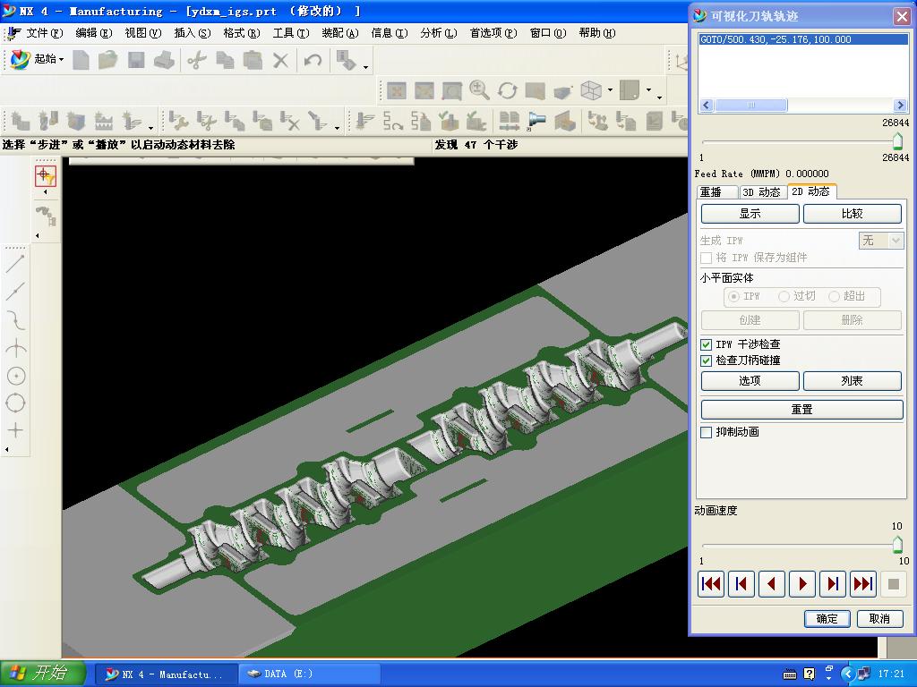Viewport: 917px width, 687px height.
Task: Click the Windows 开始 start button
Action: pyautogui.click(x=43, y=674)
